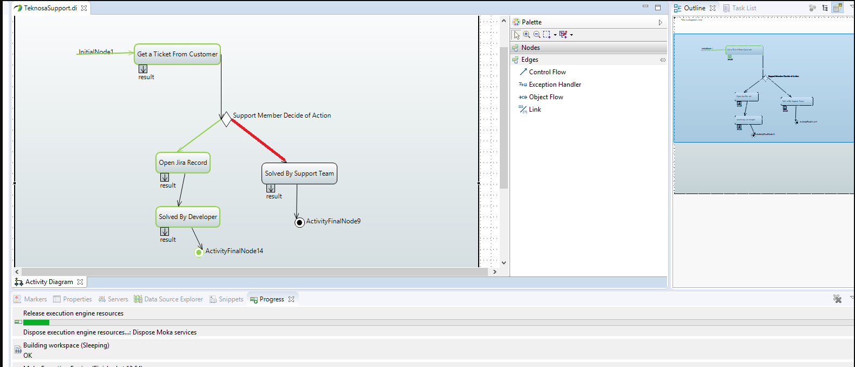Collapse the Palette using its triangle arrow

(660, 22)
